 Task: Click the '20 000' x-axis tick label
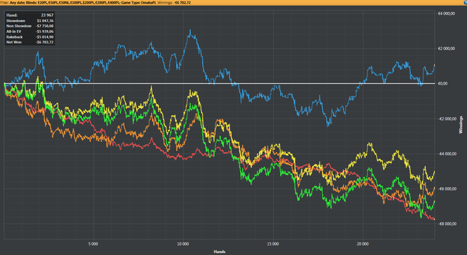click(363, 244)
